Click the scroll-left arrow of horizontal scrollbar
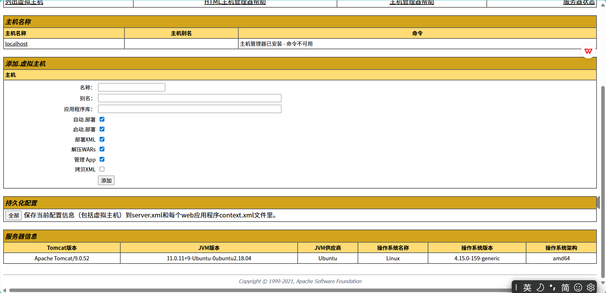Viewport: 606px width, 293px height. [x=4, y=290]
